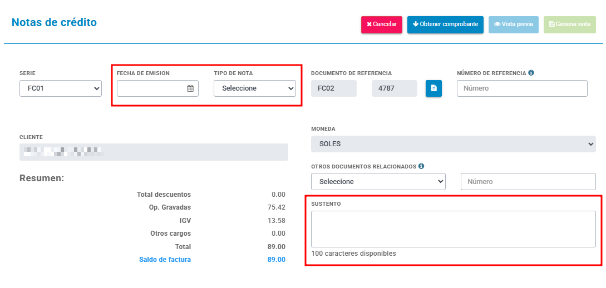Image resolution: width=606 pixels, height=288 pixels.
Task: Click the Op. Gravadas value 75.42
Action: pos(277,207)
